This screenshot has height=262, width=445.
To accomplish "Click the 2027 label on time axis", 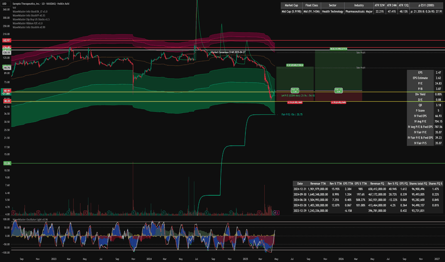I will pyautogui.click(x=437, y=259).
